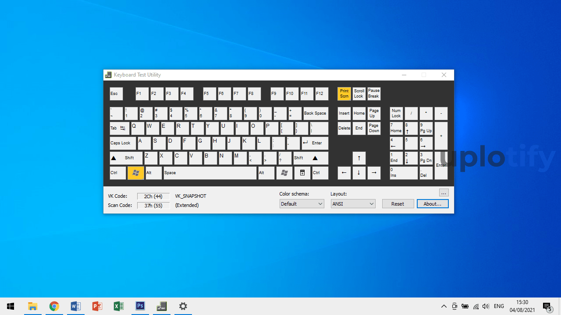This screenshot has height=315, width=561.
Task: Toggle the Num Lock key on the numpad
Action: tap(396, 113)
